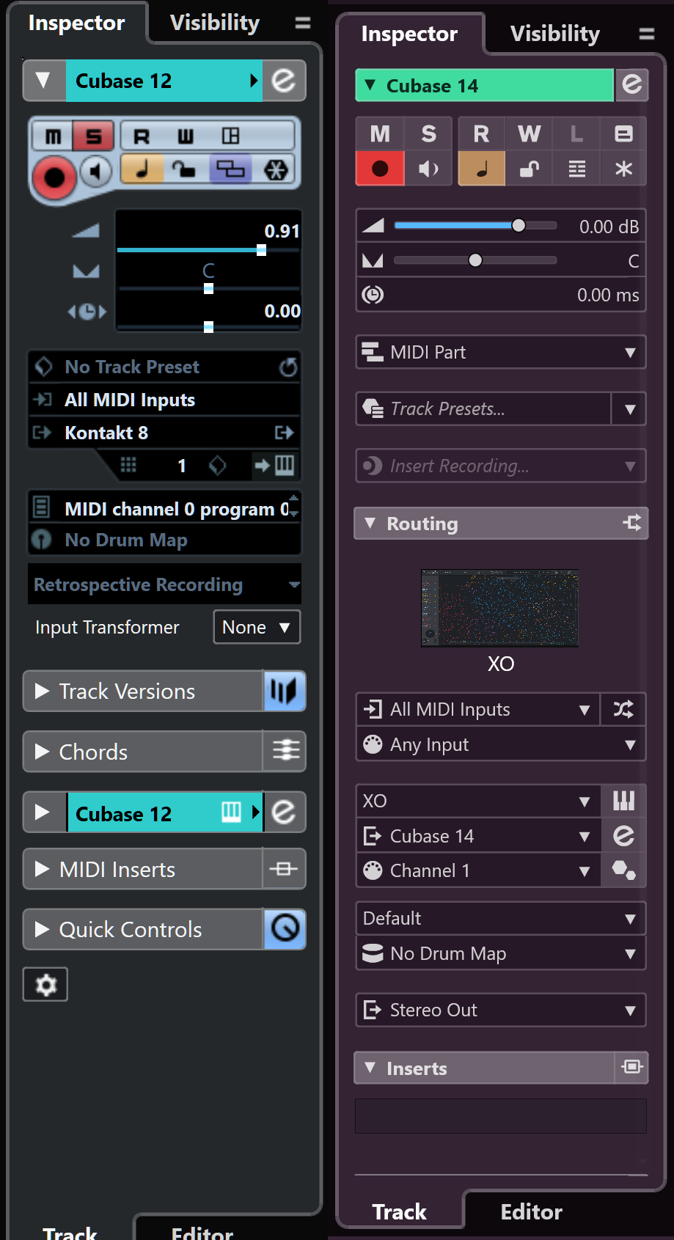Image resolution: width=674 pixels, height=1240 pixels.
Task: Click the asterisk freeze icon in Cubase 14
Action: click(623, 169)
